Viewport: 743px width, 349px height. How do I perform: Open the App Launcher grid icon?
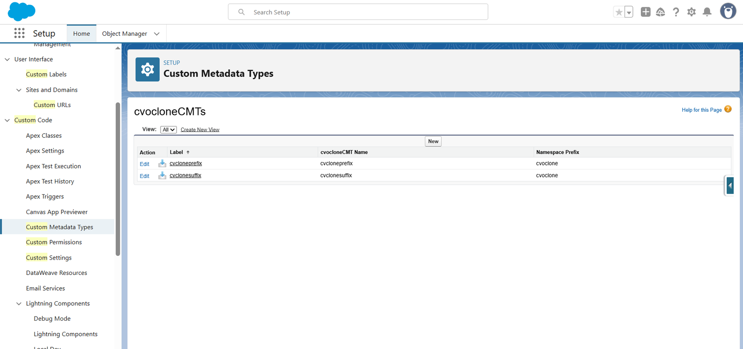coord(20,33)
